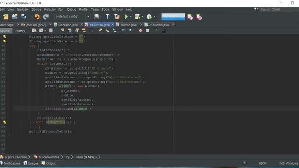Expand chevron after rv.pr77.FAlumno breadcrumb
299x168 pixels.
(29, 157)
